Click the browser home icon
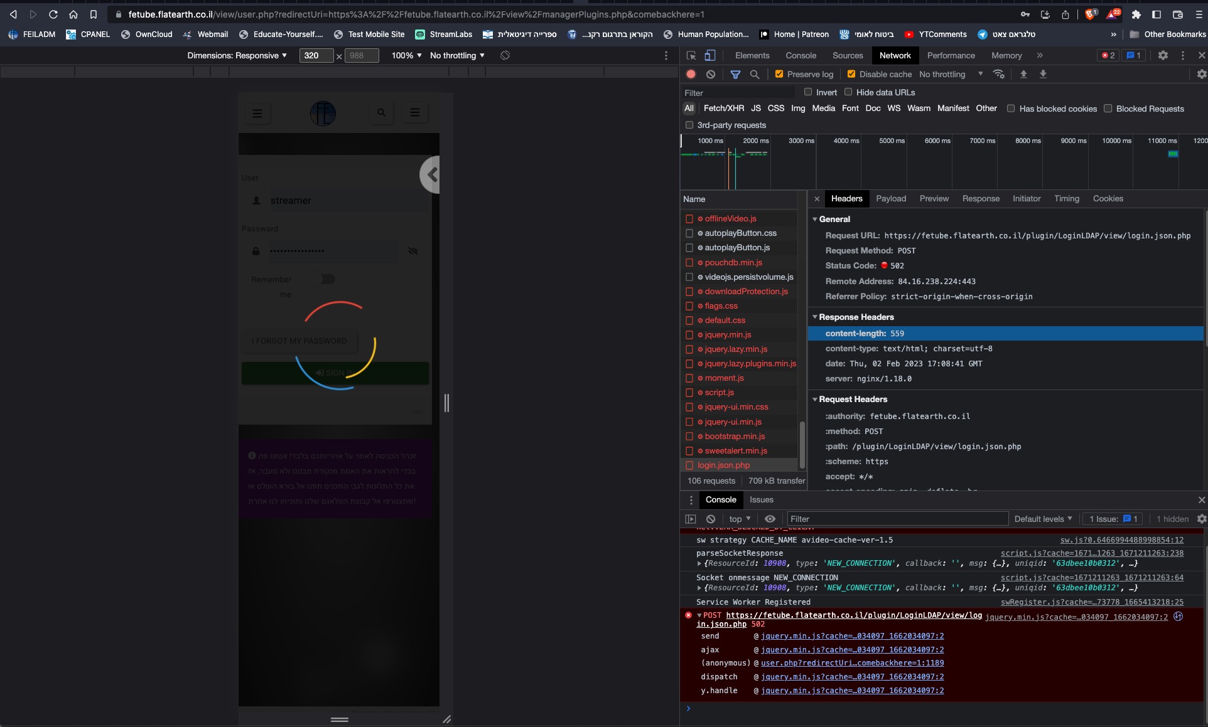Viewport: 1208px width, 727px height. click(73, 14)
